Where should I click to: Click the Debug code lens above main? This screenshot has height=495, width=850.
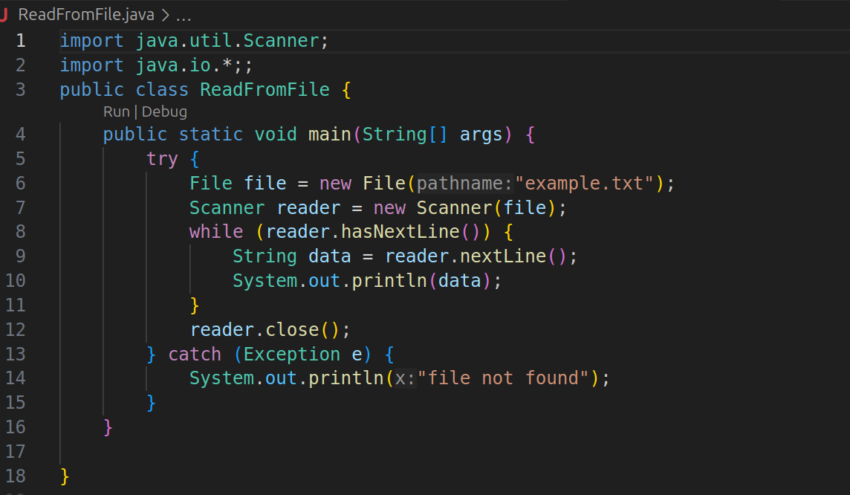(164, 111)
